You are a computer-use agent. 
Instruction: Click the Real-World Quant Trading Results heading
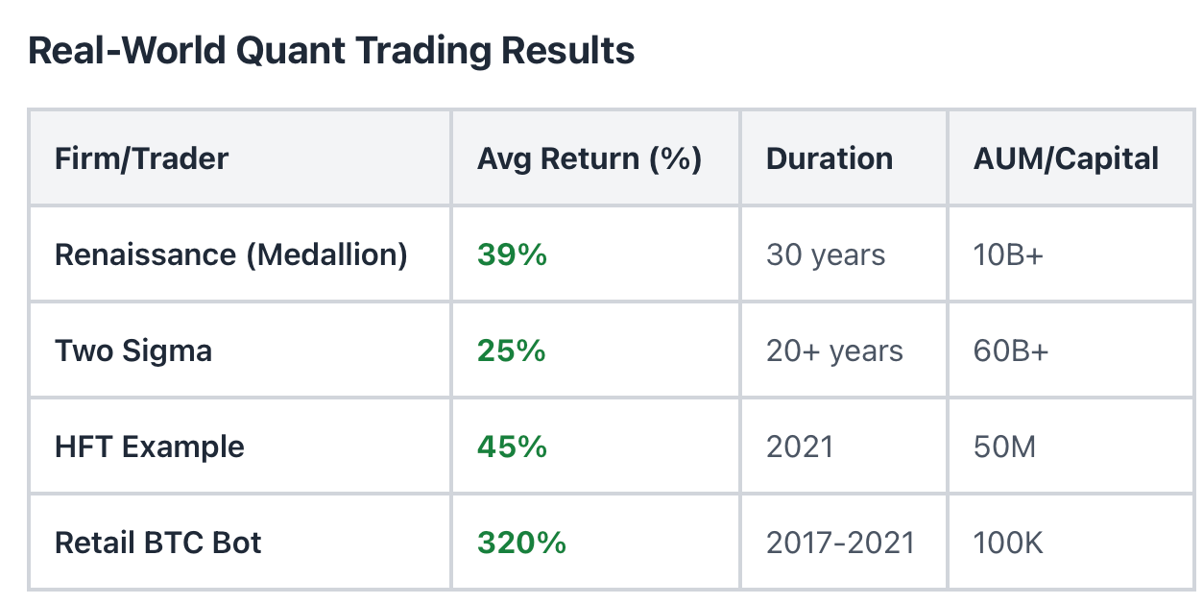pos(331,51)
